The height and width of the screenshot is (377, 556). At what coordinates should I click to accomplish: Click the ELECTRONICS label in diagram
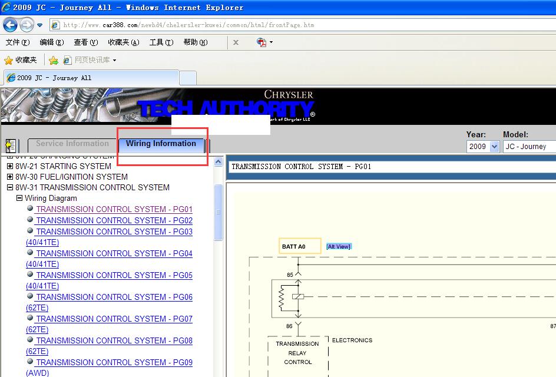pos(352,340)
